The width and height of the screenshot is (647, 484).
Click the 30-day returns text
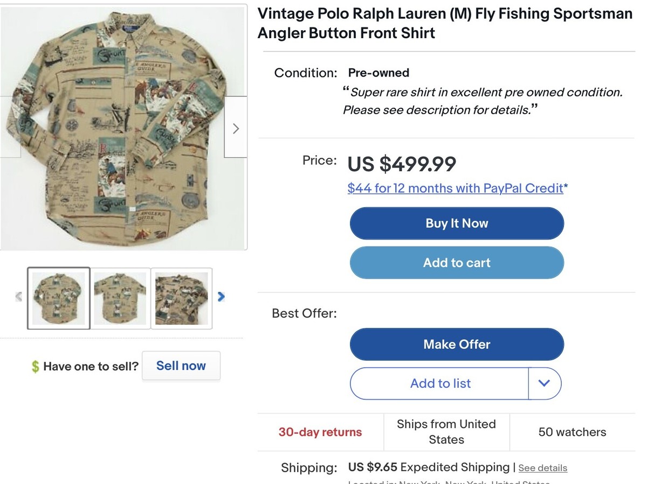coord(320,432)
